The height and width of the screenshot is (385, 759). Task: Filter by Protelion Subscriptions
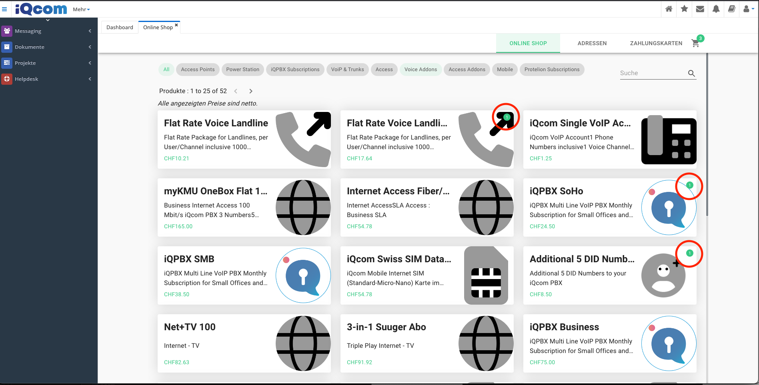tap(552, 70)
